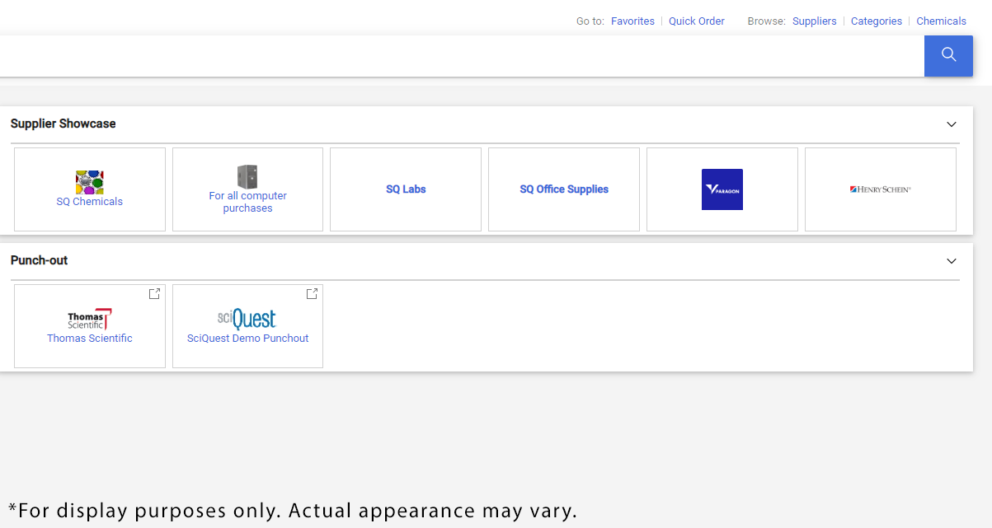992x528 pixels.
Task: Open the Henry Schein supplier logo
Action: coord(881,189)
